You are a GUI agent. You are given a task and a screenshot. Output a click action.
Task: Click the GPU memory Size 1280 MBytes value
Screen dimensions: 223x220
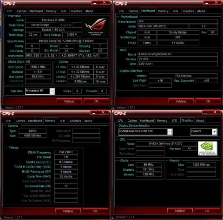[201, 165]
